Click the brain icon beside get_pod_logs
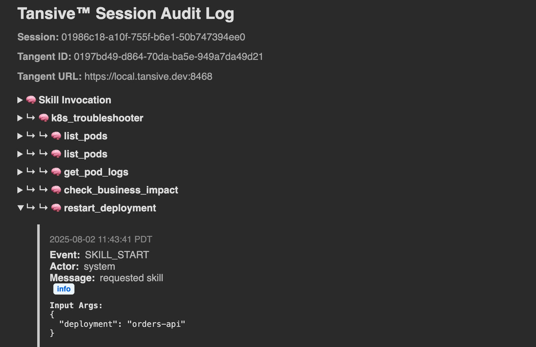The image size is (536, 347). [x=56, y=172]
